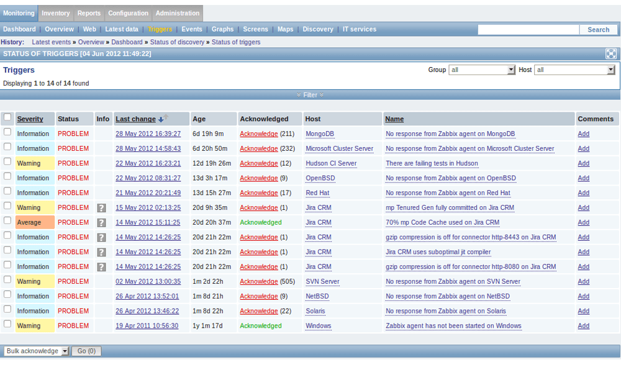Open the Host dropdown
Screen dimensions: 621x365
[574, 70]
